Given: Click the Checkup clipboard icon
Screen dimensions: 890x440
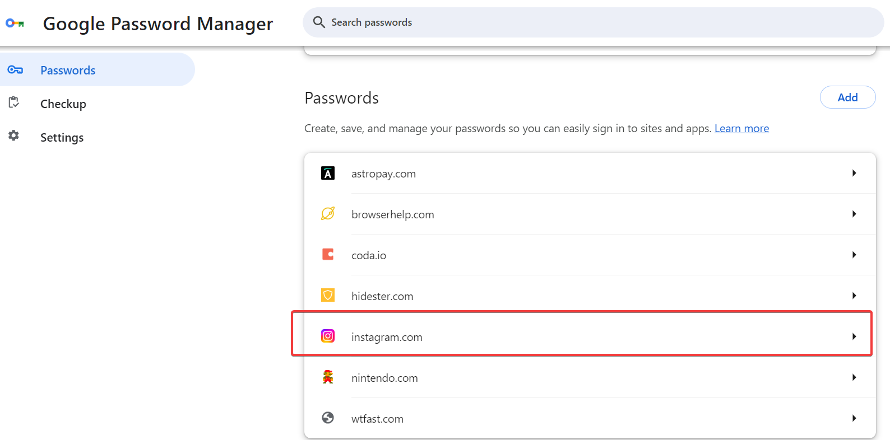Looking at the screenshot, I should coord(14,102).
